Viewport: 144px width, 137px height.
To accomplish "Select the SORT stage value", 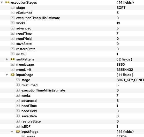I will coord(121,7).
